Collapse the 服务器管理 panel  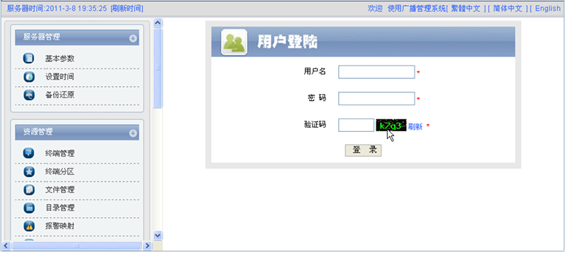coord(133,38)
